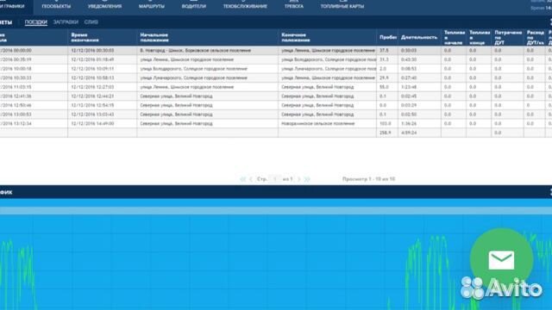
Task: Go to first page of trips
Action: pos(242,179)
